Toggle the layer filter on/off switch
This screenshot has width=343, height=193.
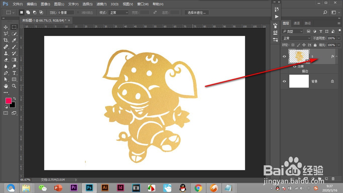(x=340, y=31)
